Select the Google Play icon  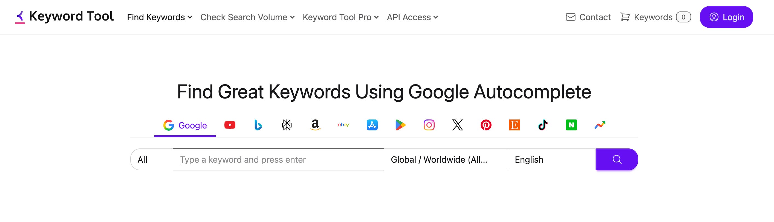[400, 125]
